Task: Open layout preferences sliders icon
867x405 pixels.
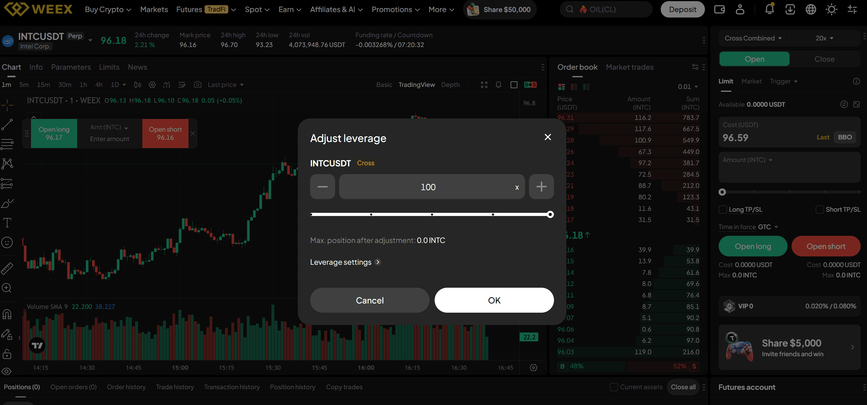Action: [852, 9]
